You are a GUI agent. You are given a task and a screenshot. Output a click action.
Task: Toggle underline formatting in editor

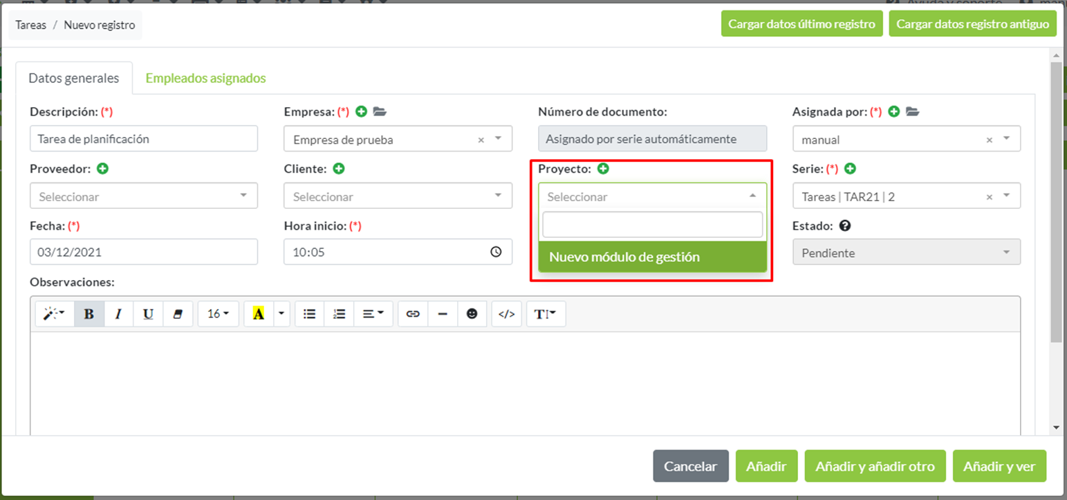pyautogui.click(x=148, y=314)
